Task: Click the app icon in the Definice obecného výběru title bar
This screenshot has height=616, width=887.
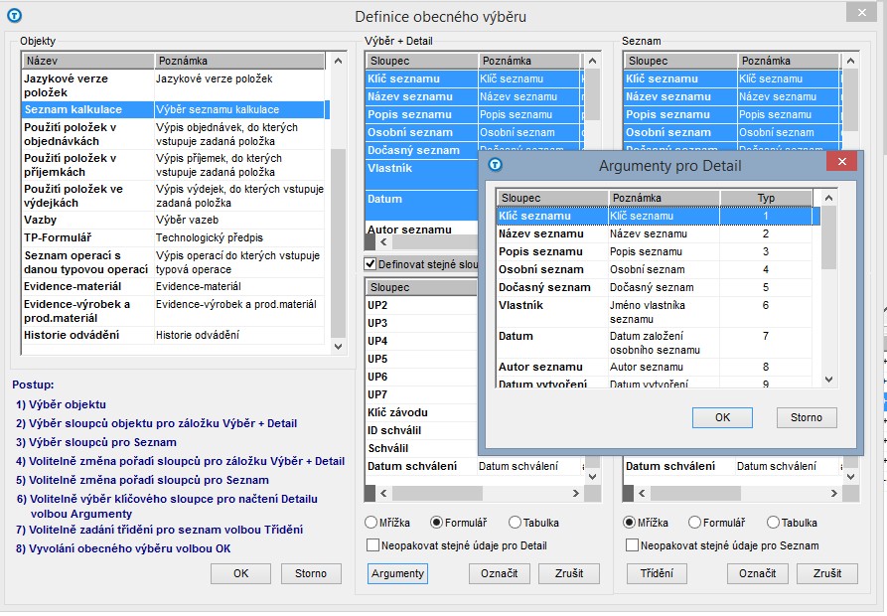Action: pyautogui.click(x=14, y=16)
